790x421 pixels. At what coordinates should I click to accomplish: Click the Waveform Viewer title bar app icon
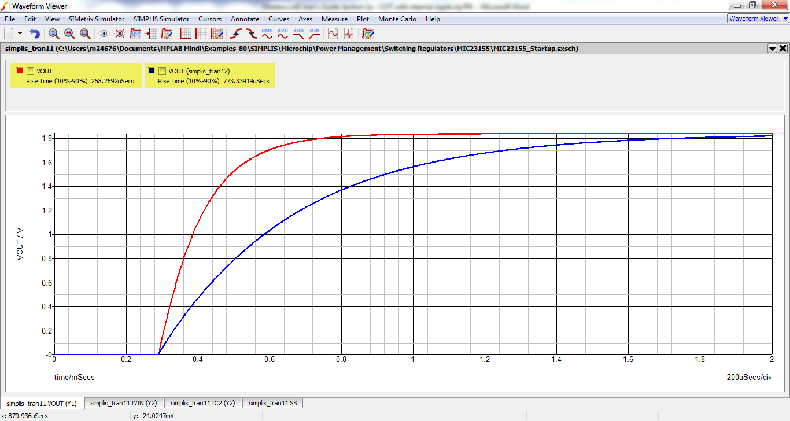6,6
